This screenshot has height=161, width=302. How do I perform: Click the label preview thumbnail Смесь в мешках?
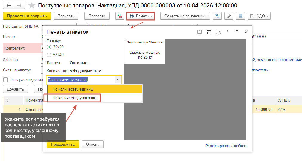pos(144,51)
